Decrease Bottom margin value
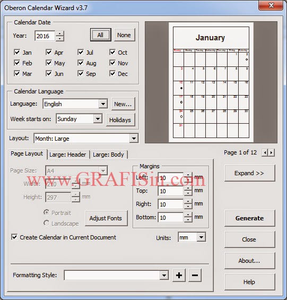Image resolution: width=287 pixels, height=300 pixels. (188, 220)
